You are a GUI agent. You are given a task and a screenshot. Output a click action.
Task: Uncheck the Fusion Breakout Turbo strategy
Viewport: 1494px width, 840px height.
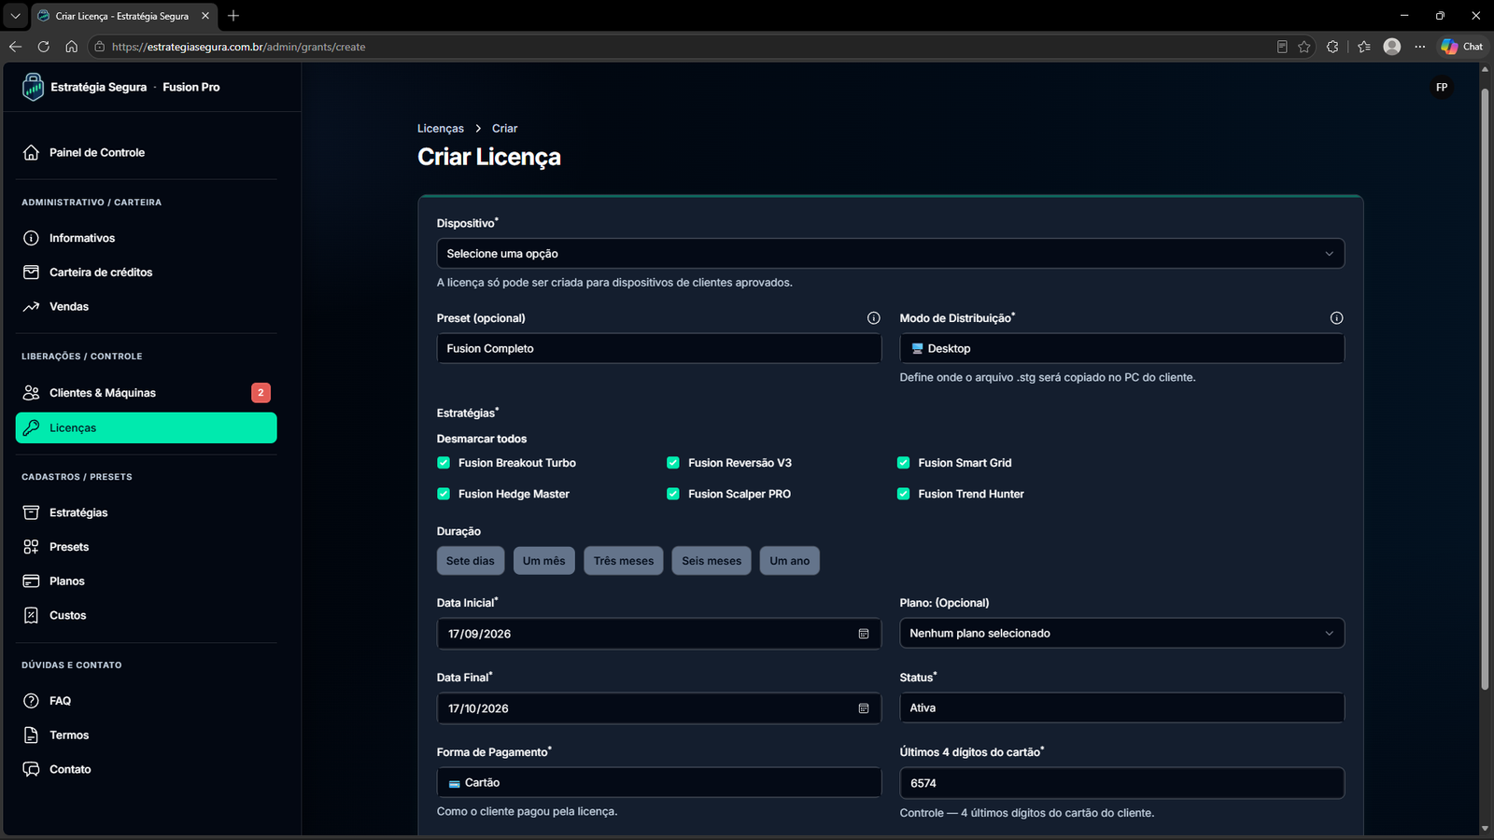444,463
